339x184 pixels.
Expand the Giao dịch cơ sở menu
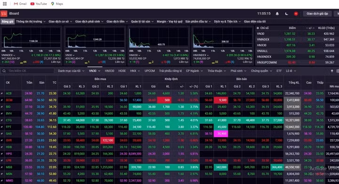(60, 22)
